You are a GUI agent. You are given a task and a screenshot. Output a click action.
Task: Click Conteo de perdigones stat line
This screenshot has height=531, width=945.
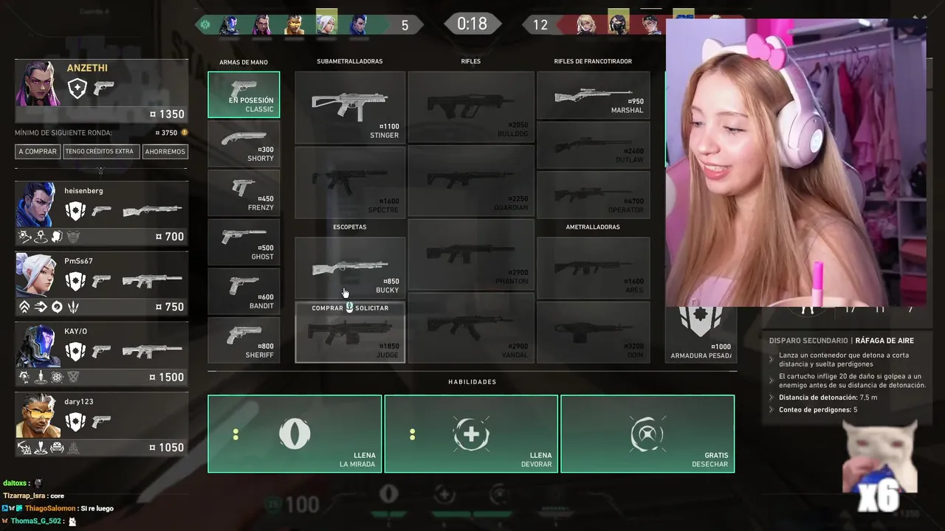818,410
